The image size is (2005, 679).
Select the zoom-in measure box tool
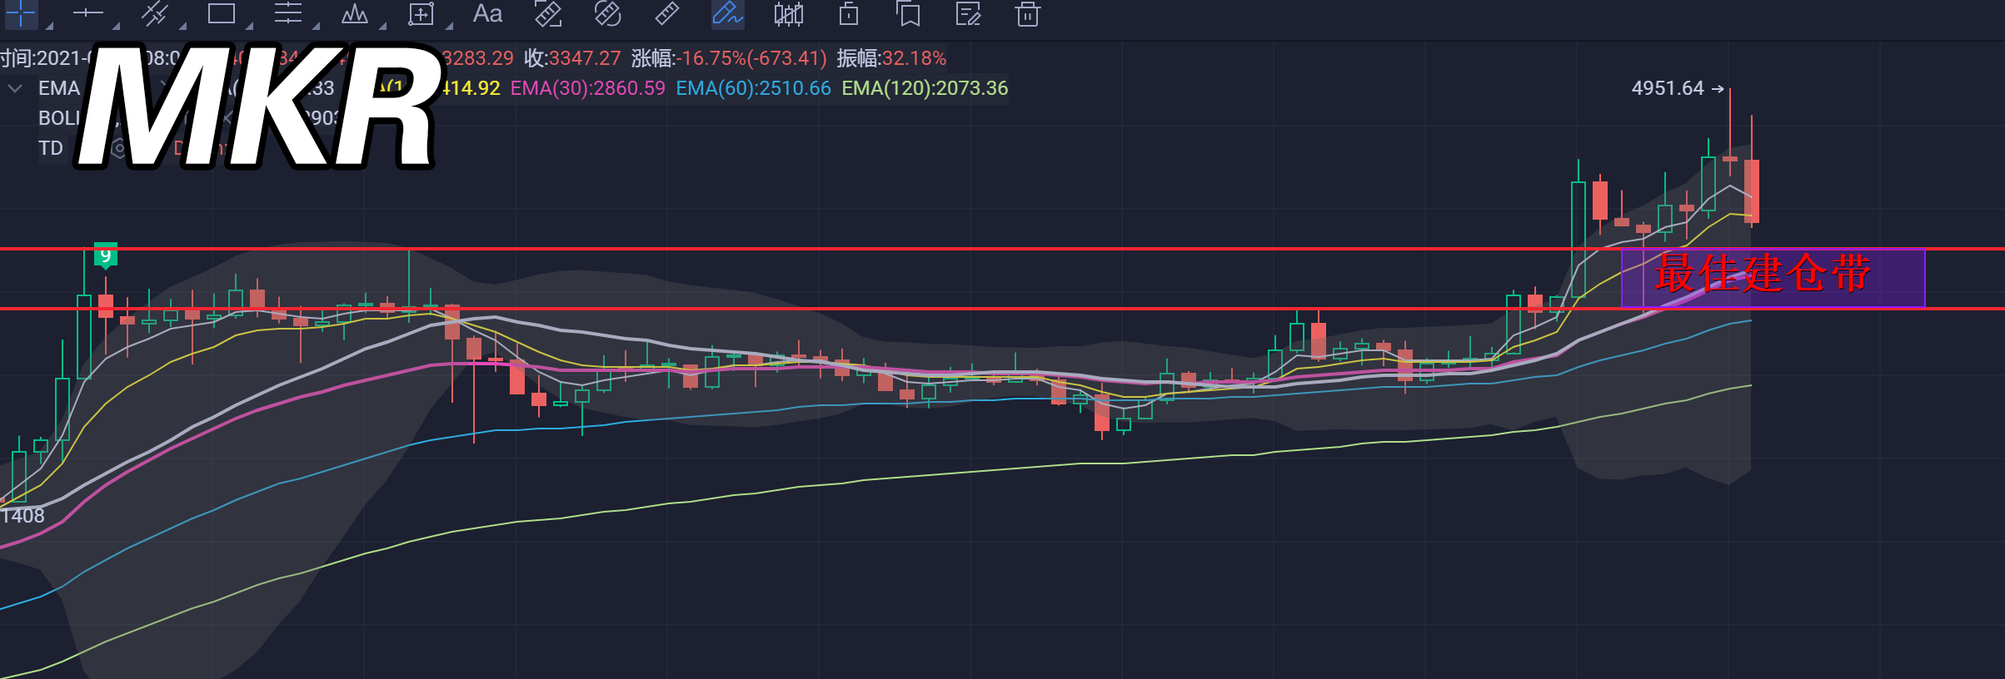(421, 14)
